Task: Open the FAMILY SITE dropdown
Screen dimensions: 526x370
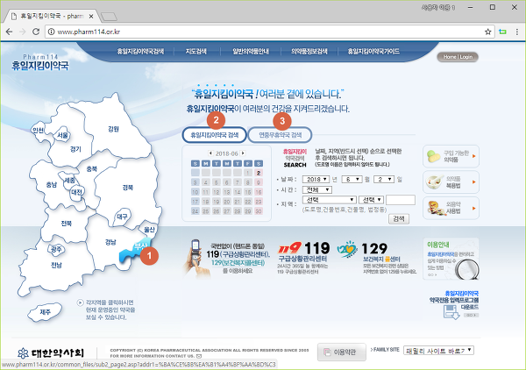Action: pyautogui.click(x=438, y=351)
